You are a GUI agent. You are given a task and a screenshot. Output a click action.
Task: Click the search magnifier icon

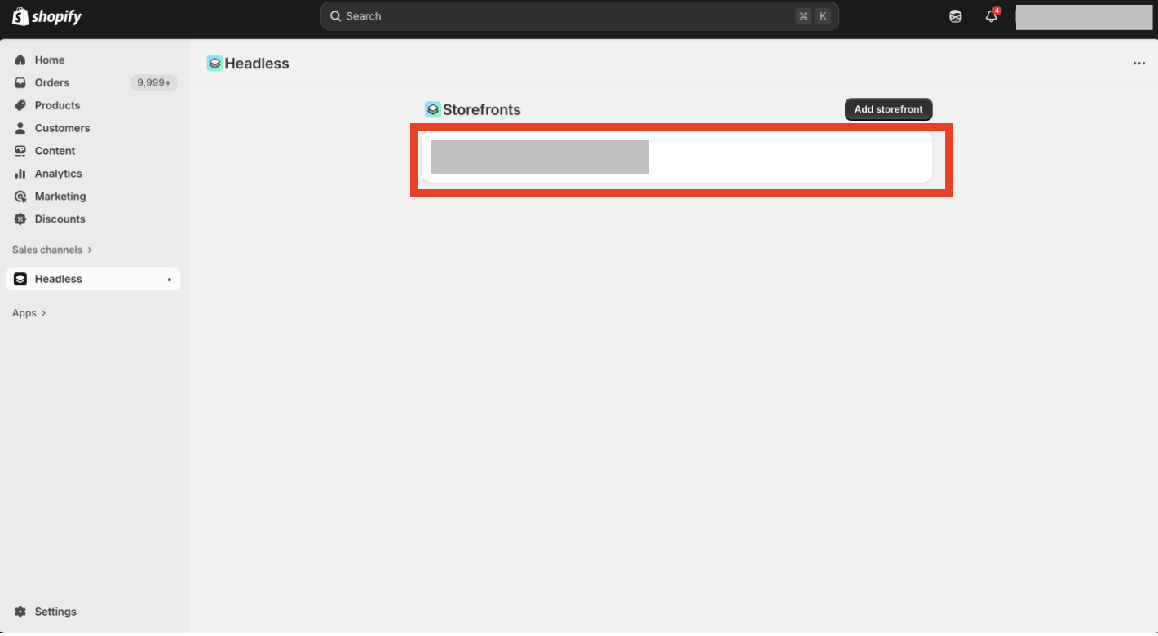[x=335, y=16]
